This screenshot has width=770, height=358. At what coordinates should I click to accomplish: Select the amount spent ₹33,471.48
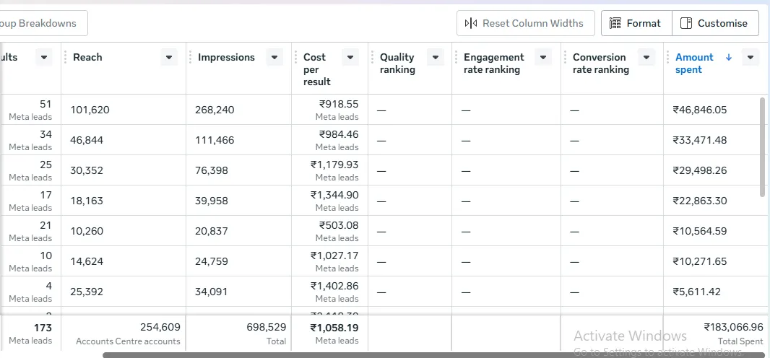click(700, 140)
